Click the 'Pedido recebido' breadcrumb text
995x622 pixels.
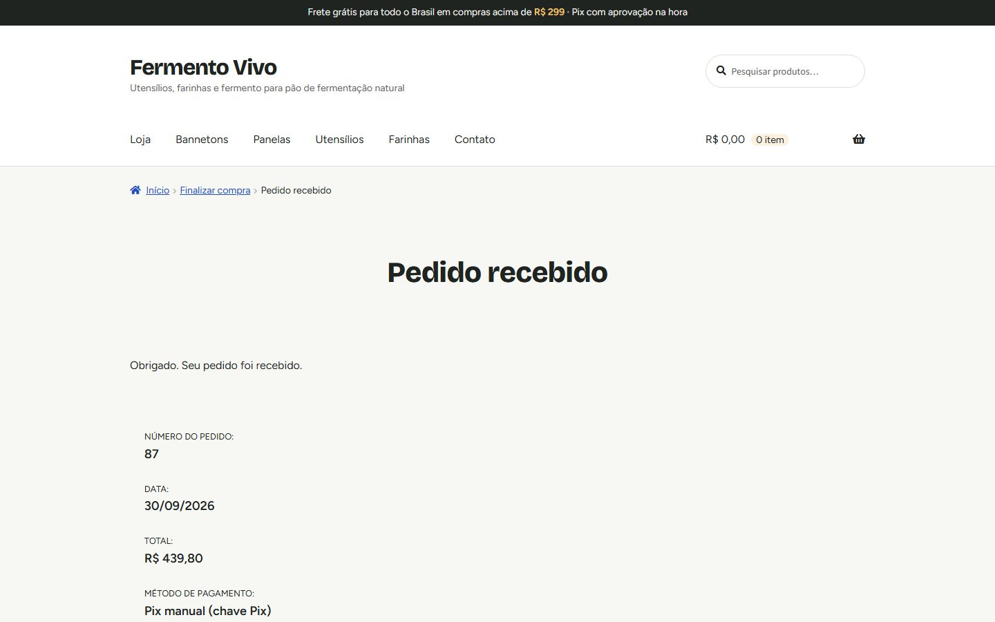click(x=296, y=190)
